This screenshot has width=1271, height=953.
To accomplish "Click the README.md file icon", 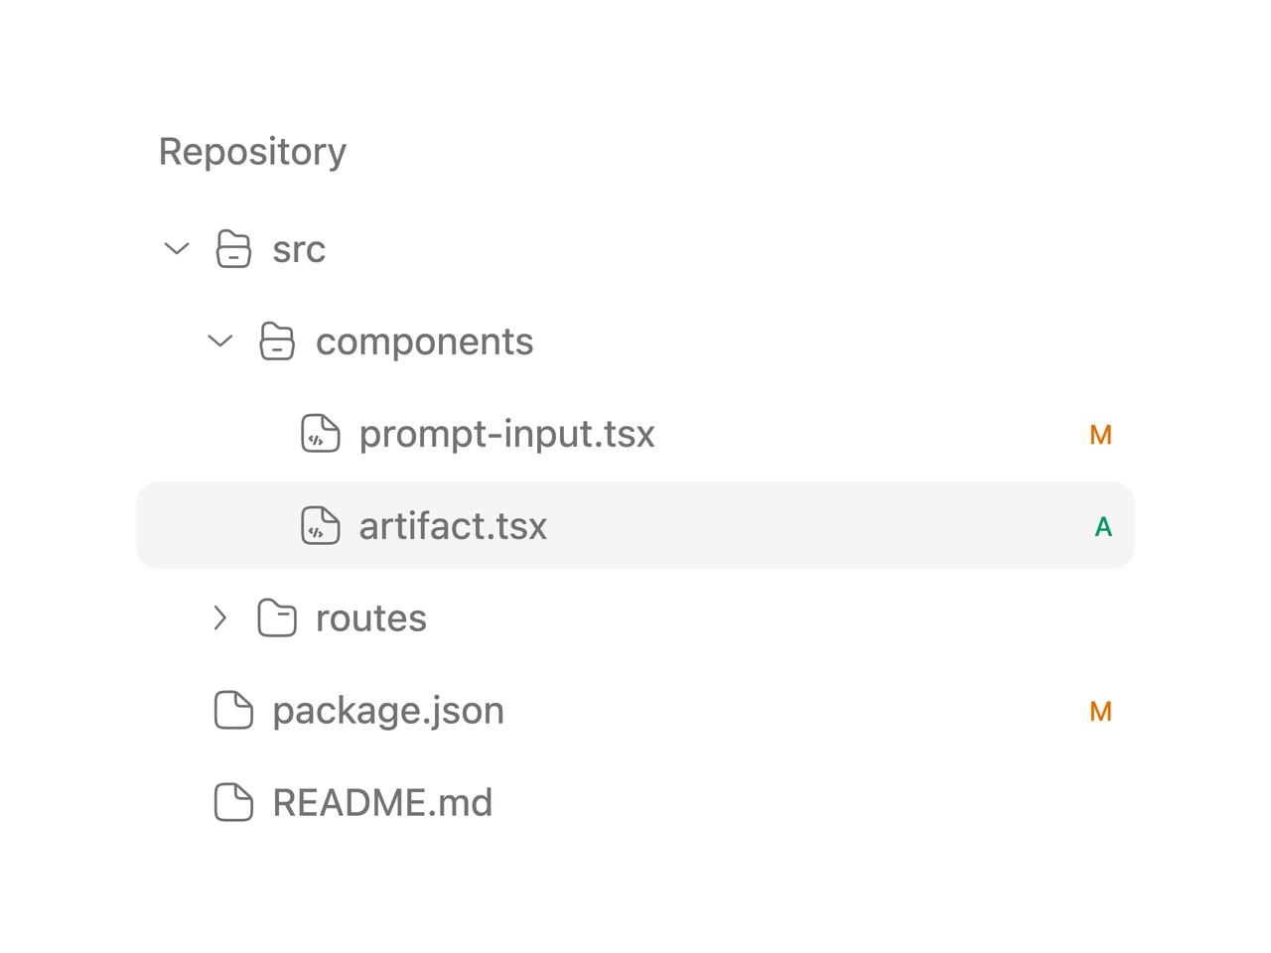I will (x=233, y=802).
